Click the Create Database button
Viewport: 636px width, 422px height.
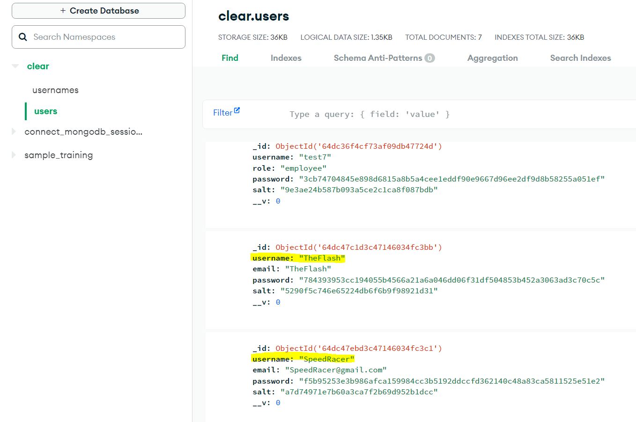coord(98,11)
